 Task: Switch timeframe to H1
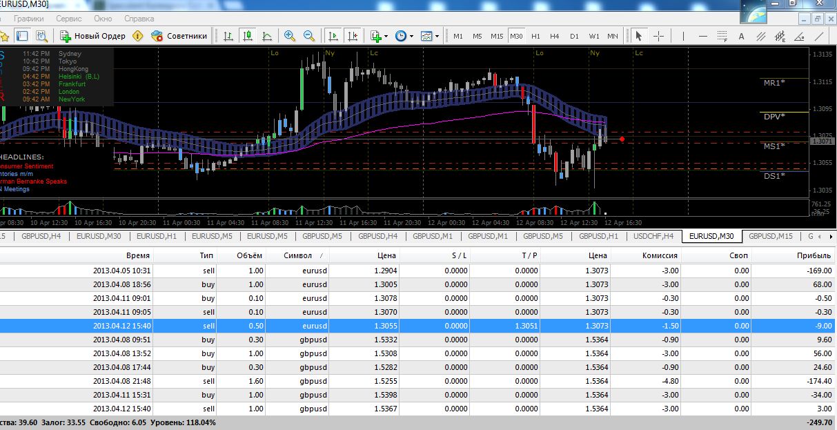point(535,36)
